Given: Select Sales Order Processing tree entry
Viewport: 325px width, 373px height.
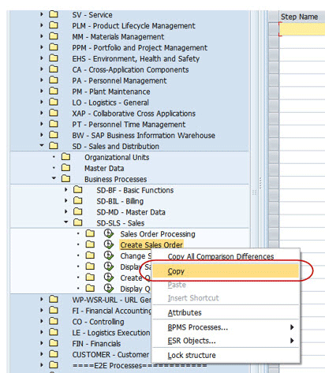Looking at the screenshot, I should 158,234.
